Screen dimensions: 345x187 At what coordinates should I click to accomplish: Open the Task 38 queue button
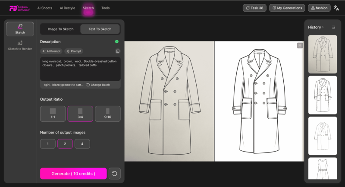[254, 8]
